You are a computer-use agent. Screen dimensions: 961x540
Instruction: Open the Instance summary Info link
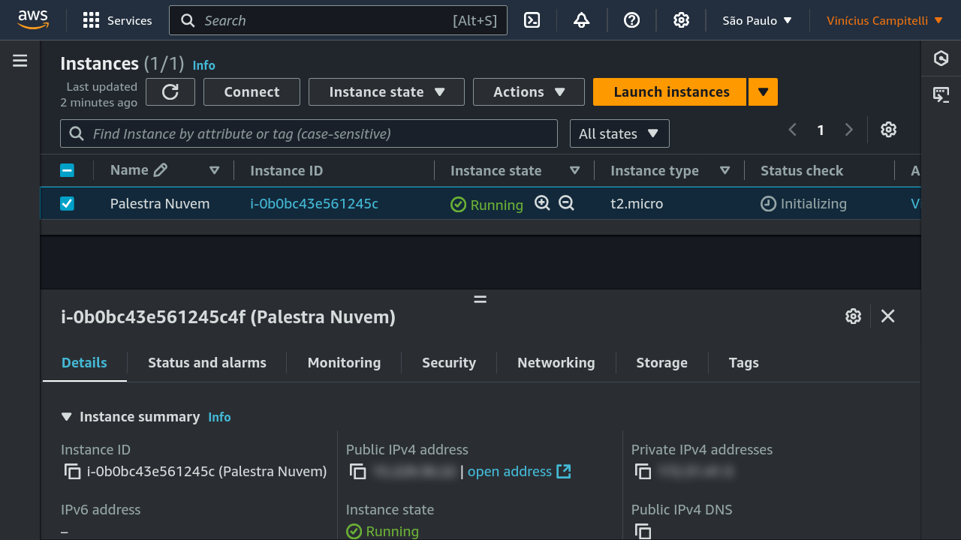pos(219,417)
